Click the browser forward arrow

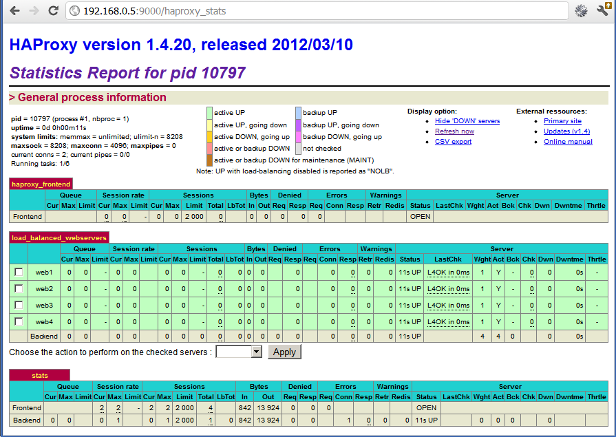pos(34,10)
